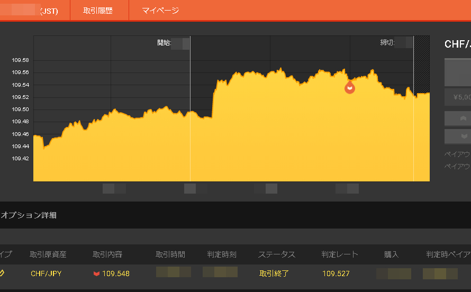This screenshot has width=471, height=292.
Task: Click the ¥5,00 amount input field
Action: pyautogui.click(x=458, y=97)
